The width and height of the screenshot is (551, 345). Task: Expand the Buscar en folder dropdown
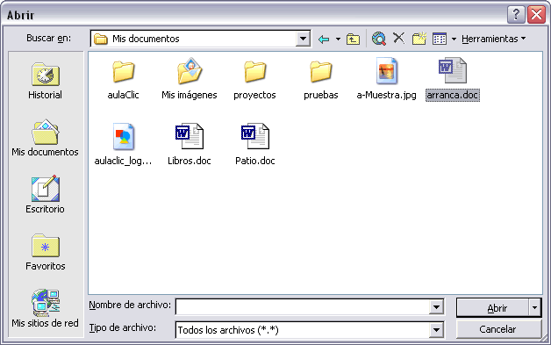[303, 39]
